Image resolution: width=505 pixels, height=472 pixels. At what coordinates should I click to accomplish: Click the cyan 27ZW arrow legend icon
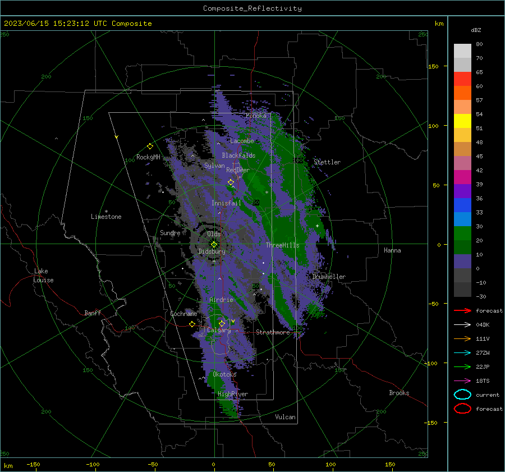coord(462,353)
